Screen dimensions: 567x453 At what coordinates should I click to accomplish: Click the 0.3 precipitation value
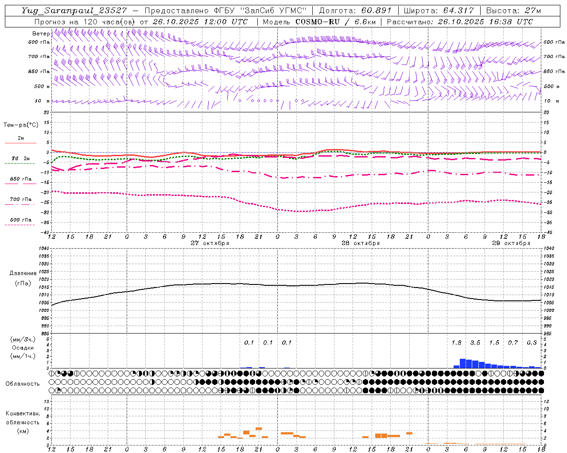click(x=532, y=343)
